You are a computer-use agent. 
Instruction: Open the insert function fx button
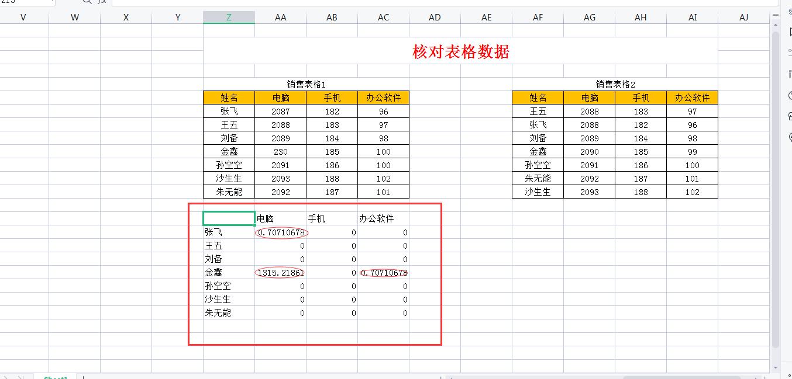pos(102,2)
